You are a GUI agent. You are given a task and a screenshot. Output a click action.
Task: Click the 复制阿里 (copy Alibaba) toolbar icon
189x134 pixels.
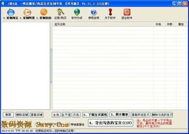(x=27, y=12)
